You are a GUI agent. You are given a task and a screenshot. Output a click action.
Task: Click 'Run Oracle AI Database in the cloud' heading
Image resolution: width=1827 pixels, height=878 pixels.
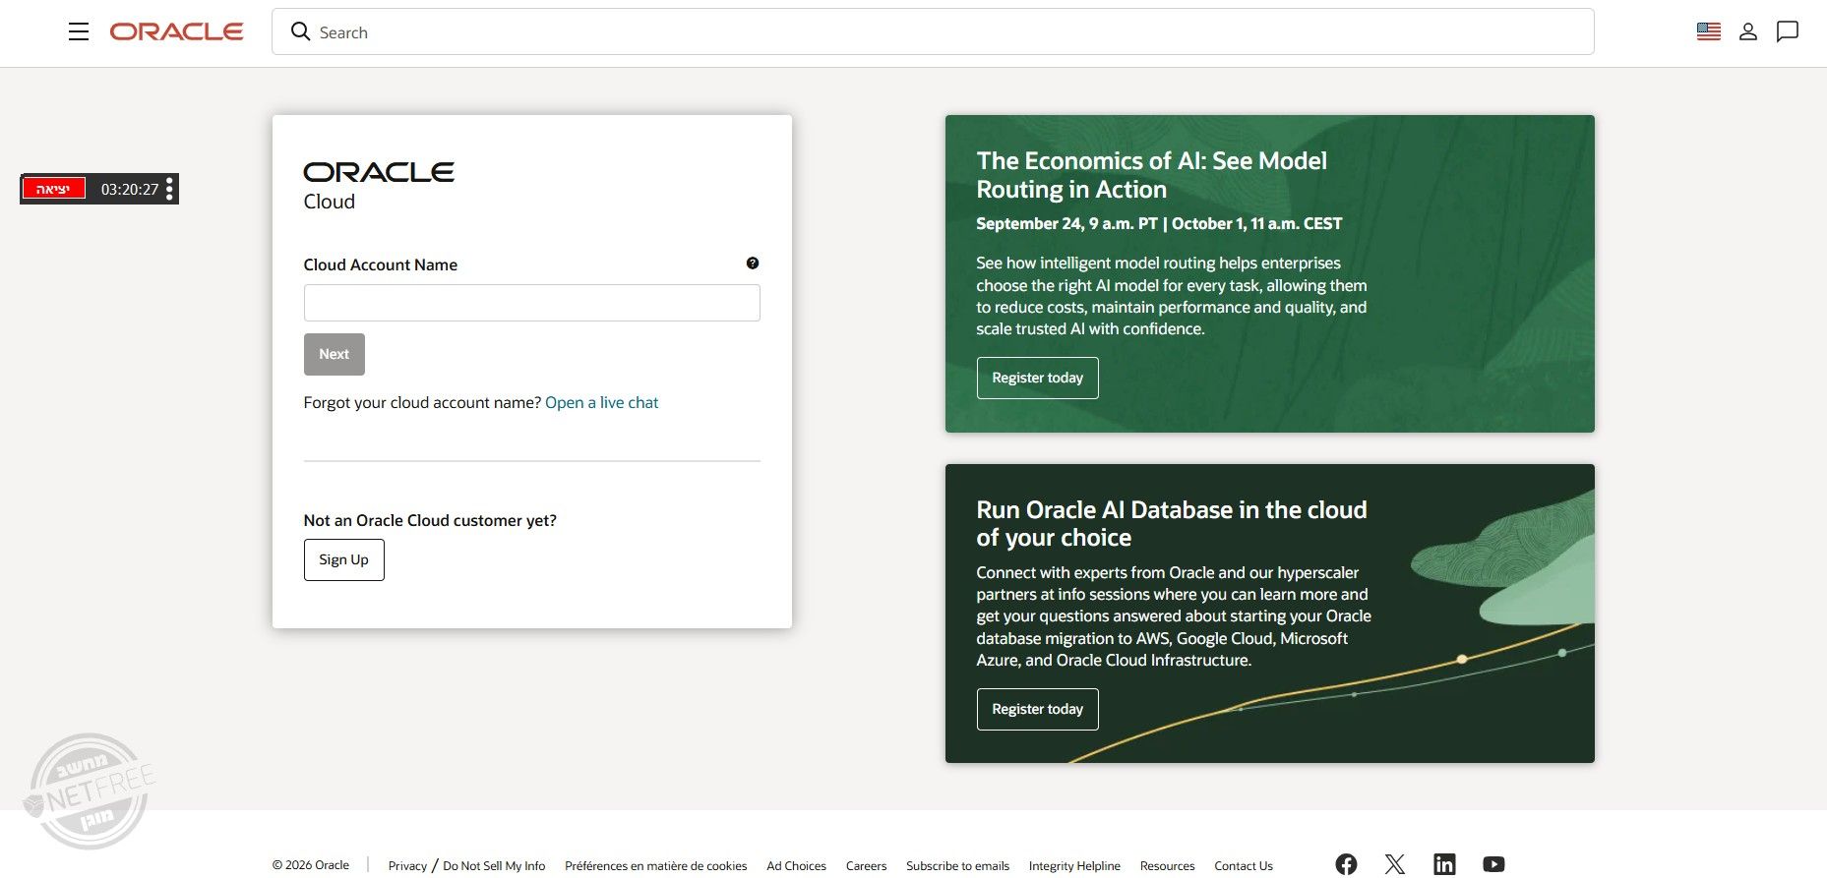[x=1171, y=523]
